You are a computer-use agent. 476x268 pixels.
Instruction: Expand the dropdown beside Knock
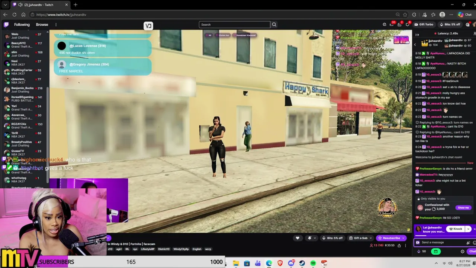pos(469,229)
